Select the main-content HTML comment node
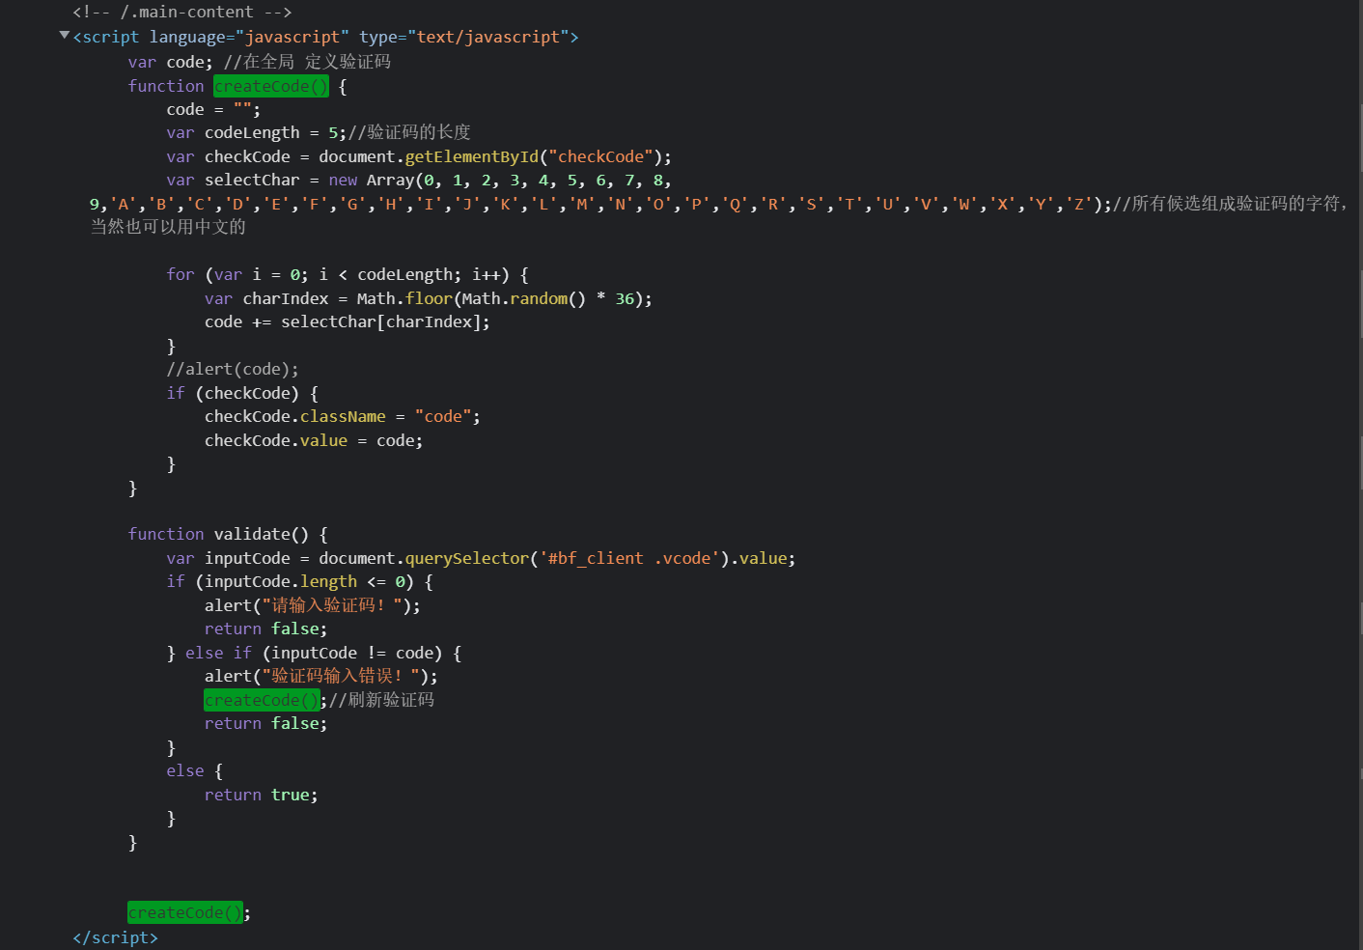The image size is (1363, 950). coord(181,13)
